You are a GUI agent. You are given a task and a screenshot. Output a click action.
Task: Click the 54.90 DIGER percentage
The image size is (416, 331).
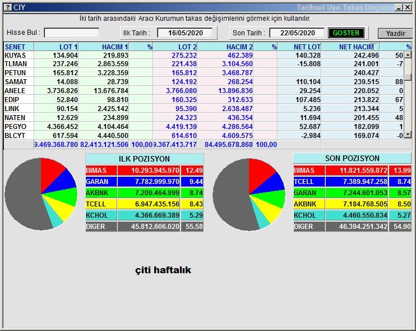click(x=400, y=227)
